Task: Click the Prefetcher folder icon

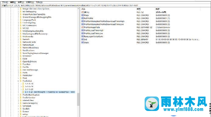Action: pyautogui.click(x=21, y=75)
